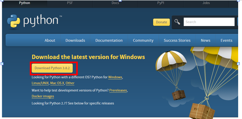Viewport: 242px width, 119px height.
Task: Click Download Python 3.8.2 button
Action: point(52,68)
